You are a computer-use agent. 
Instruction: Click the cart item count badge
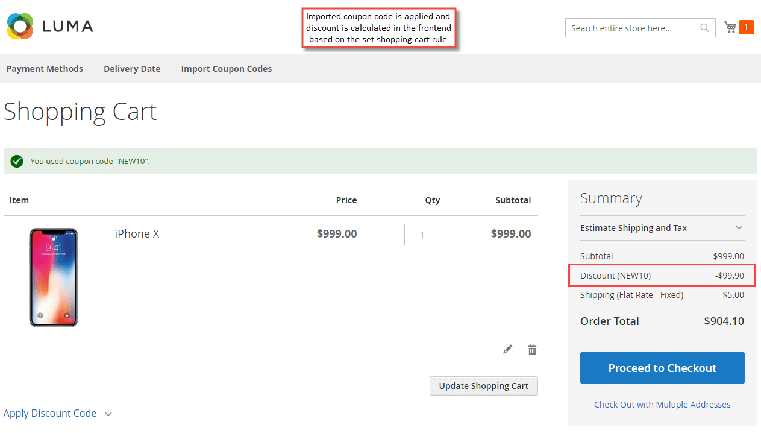(746, 27)
